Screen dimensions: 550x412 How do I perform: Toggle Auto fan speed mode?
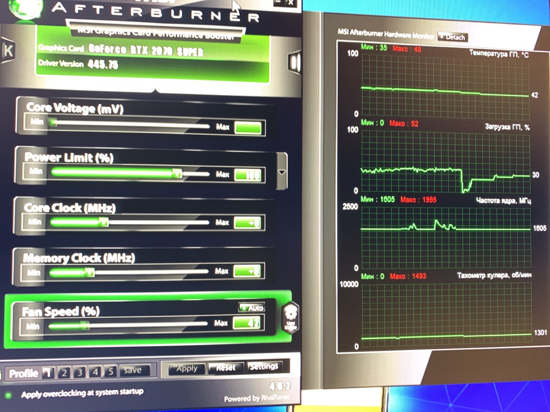252,308
